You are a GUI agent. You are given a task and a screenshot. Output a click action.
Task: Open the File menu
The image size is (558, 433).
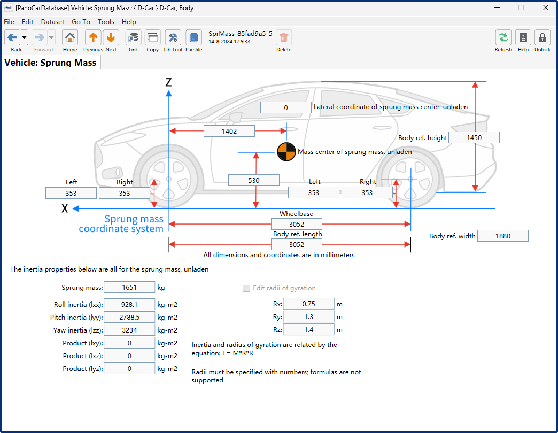click(x=9, y=22)
